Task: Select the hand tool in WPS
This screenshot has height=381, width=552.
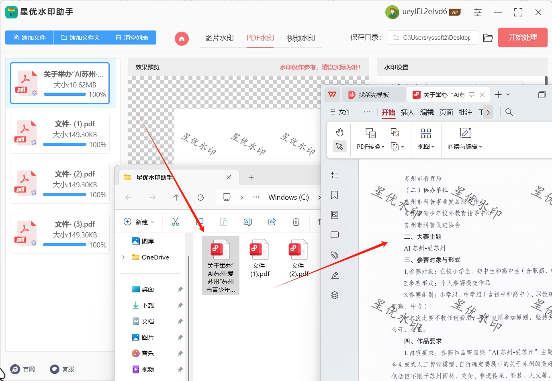Action: (339, 132)
